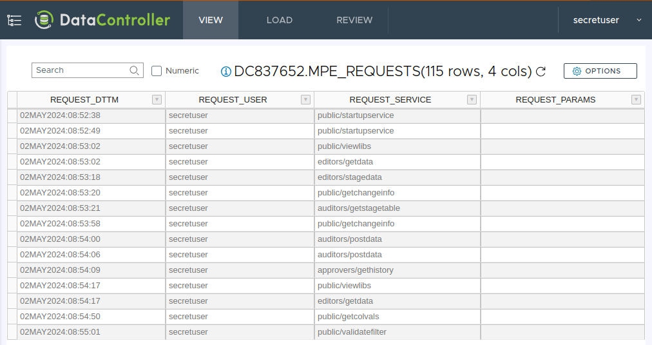
Task: Open REQUEST_PARAMS column filter dropdown
Action: coord(636,99)
